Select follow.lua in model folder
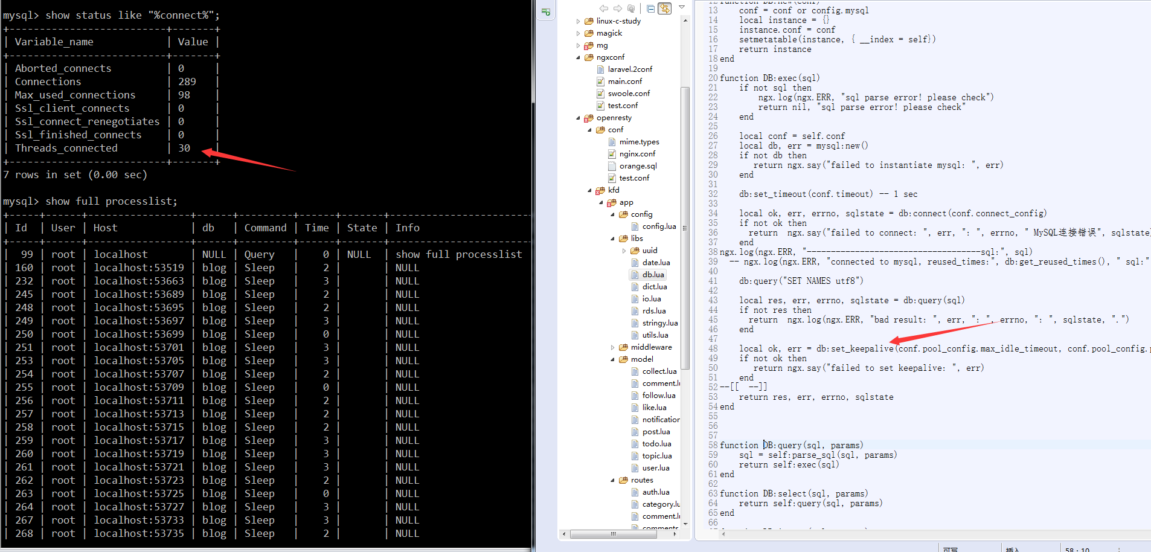This screenshot has width=1151, height=552. click(x=659, y=396)
